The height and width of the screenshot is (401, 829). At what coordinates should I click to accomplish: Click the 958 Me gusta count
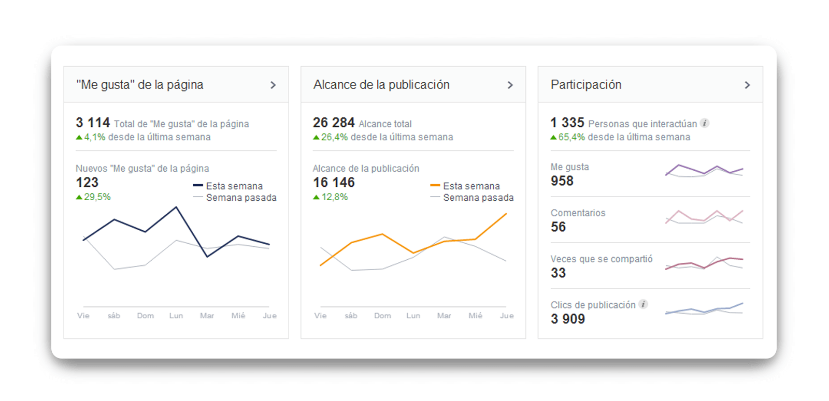pos(562,181)
